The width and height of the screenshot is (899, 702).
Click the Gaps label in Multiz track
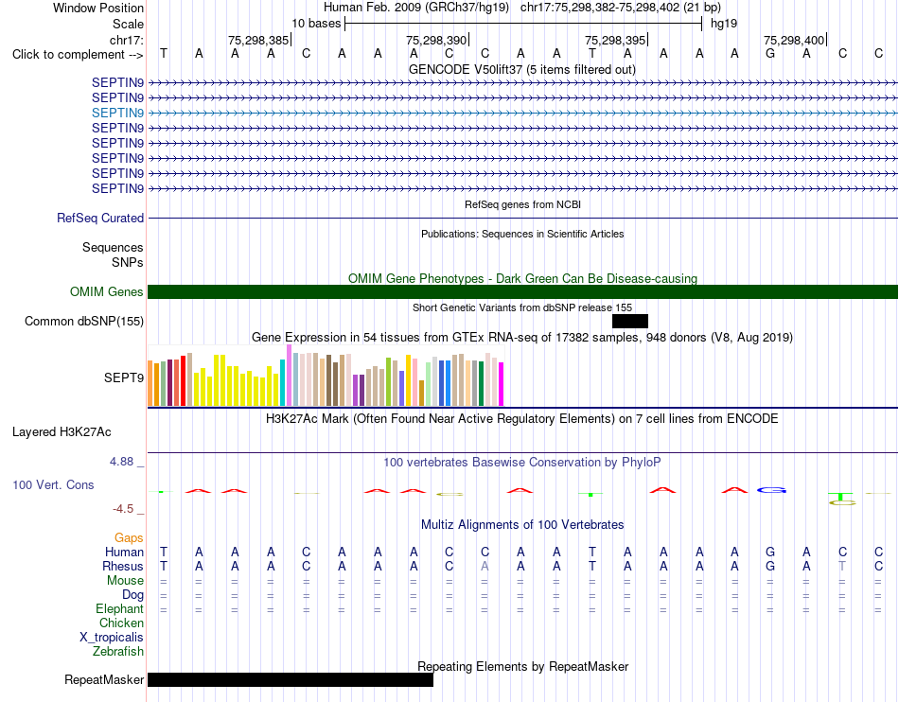129,537
